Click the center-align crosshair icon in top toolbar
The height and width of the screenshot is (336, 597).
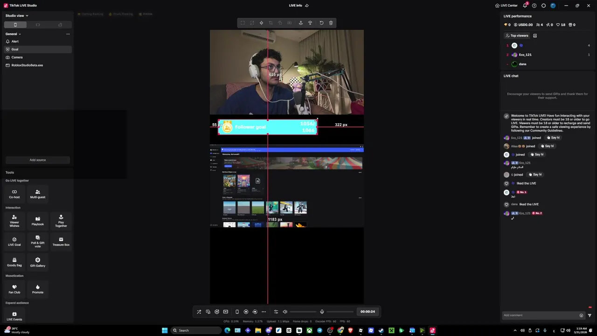coord(261,23)
